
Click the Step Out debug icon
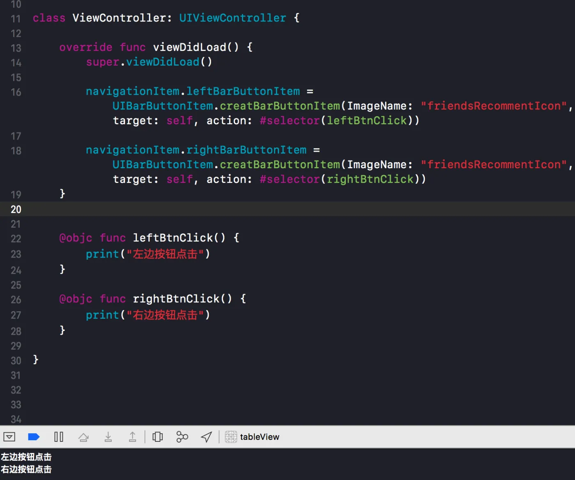(132, 437)
